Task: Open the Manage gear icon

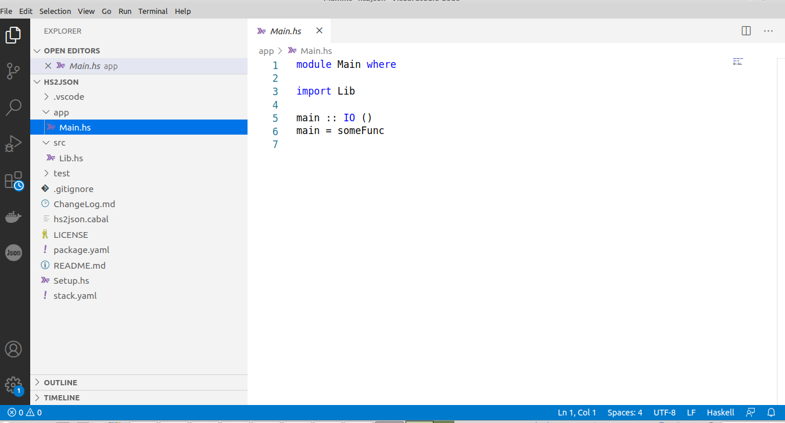Action: point(13,385)
